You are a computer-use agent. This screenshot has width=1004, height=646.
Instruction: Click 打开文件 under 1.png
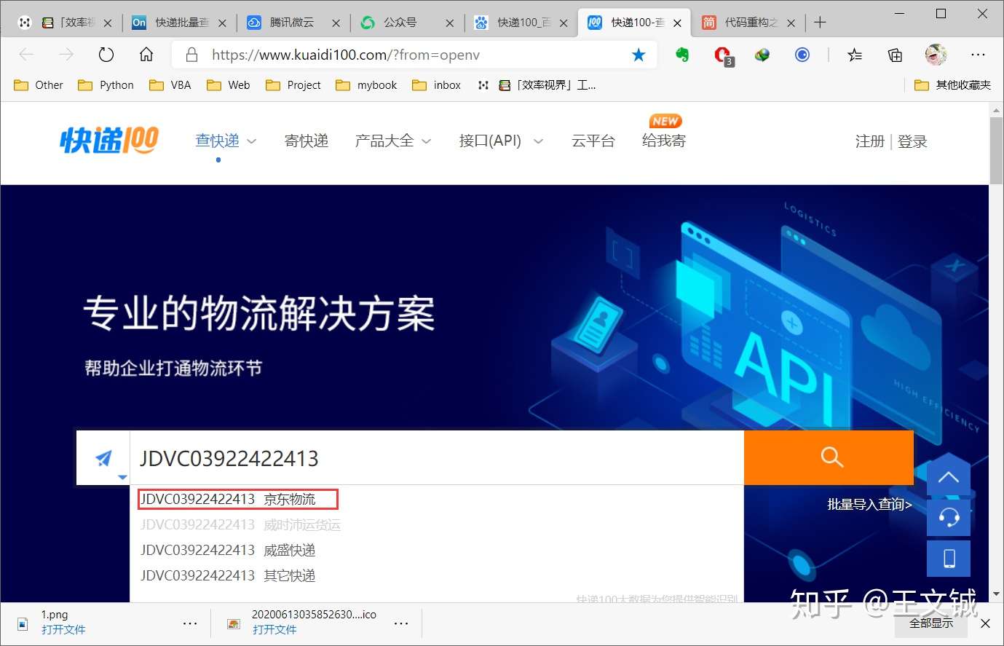click(x=63, y=630)
